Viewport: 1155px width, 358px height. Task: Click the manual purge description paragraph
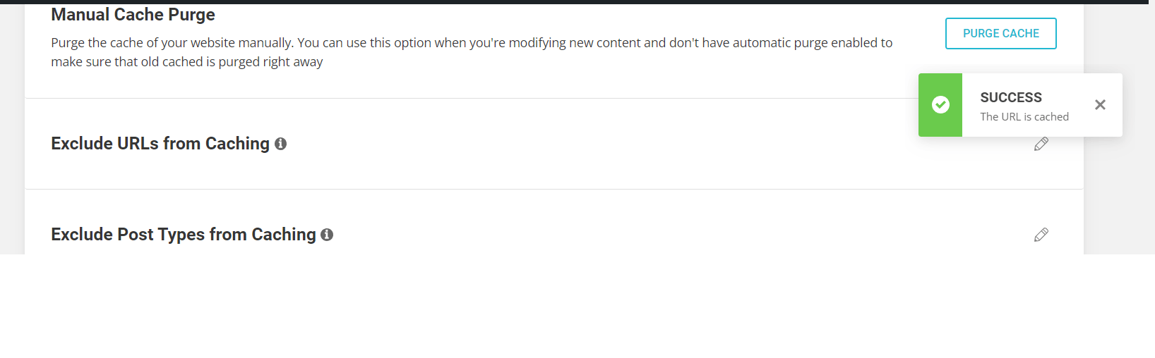[472, 52]
